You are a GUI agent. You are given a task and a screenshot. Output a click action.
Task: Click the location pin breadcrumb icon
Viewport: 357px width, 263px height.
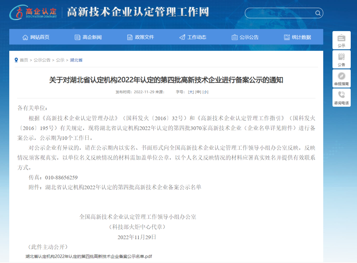tap(16, 60)
